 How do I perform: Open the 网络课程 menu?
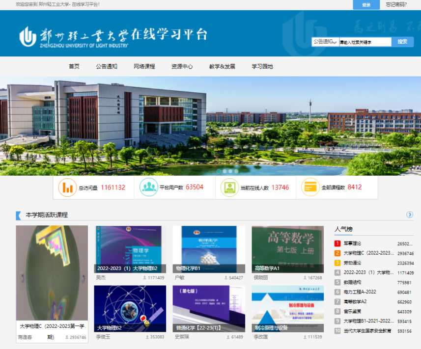(x=144, y=67)
